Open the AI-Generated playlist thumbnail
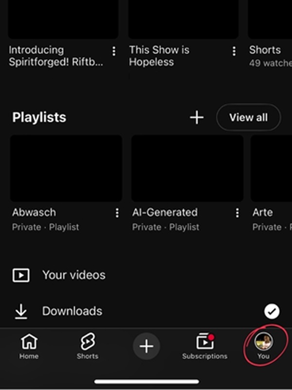 click(x=187, y=168)
